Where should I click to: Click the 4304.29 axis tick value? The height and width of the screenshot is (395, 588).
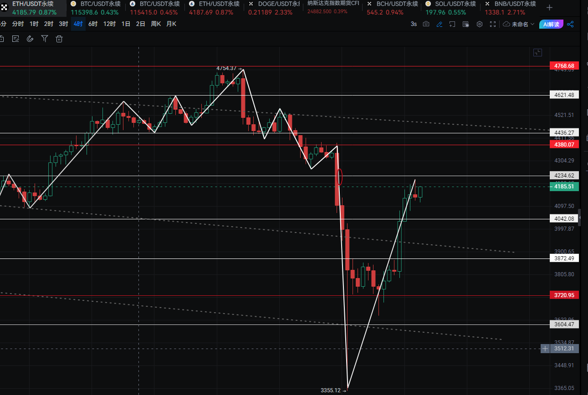pos(564,161)
